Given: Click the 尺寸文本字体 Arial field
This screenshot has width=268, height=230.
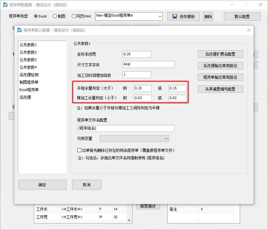Looking at the screenshot, I should [148, 64].
